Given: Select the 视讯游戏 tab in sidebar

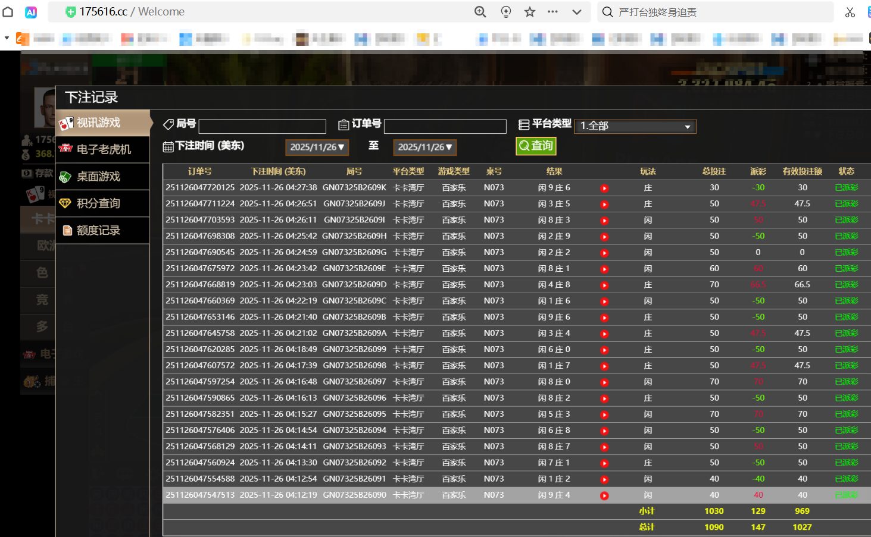Looking at the screenshot, I should 102,123.
